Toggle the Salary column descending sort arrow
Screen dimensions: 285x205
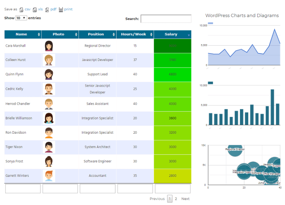pyautogui.click(x=189, y=35)
